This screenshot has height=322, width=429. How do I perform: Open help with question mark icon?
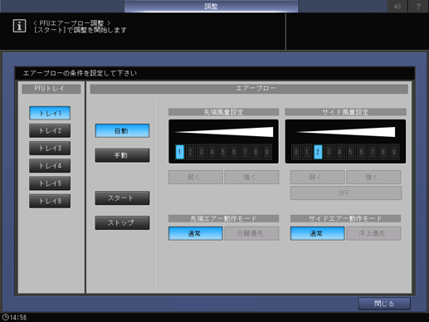tap(418, 6)
